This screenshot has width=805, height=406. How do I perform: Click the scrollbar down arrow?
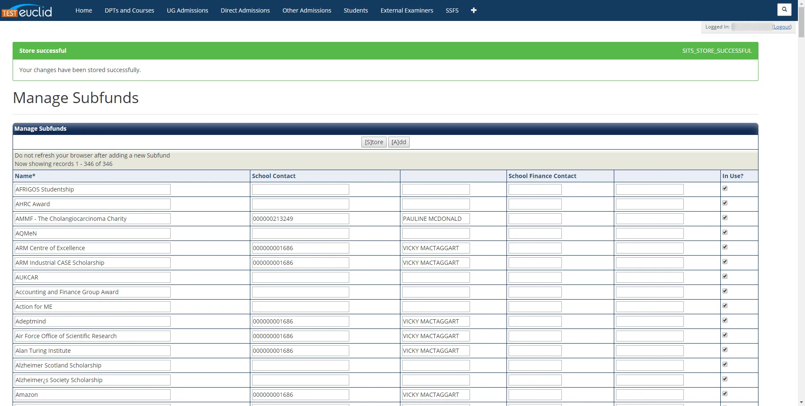[x=801, y=402]
